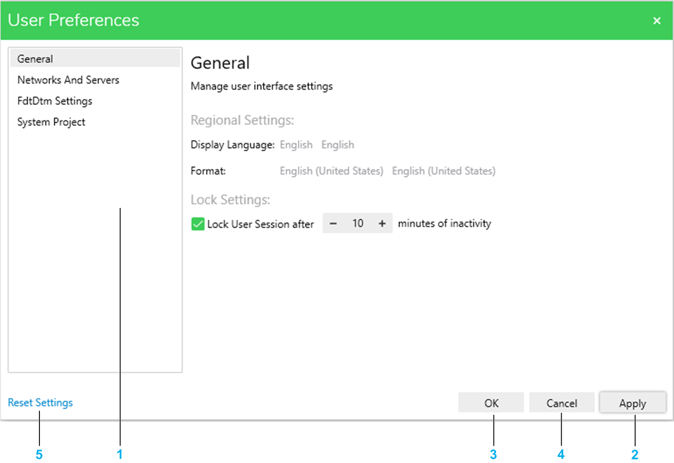This screenshot has height=463, width=674.
Task: Click the rightmost English Display Language value
Action: point(338,145)
